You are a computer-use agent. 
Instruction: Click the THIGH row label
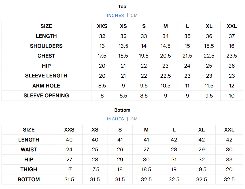(x=29, y=169)
